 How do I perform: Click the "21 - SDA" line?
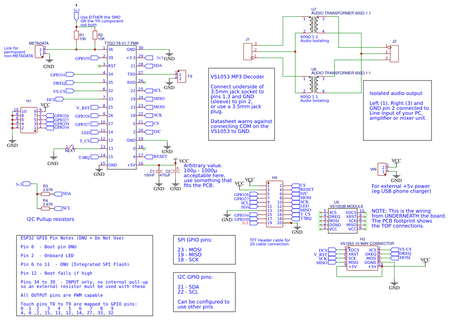pos(188,287)
